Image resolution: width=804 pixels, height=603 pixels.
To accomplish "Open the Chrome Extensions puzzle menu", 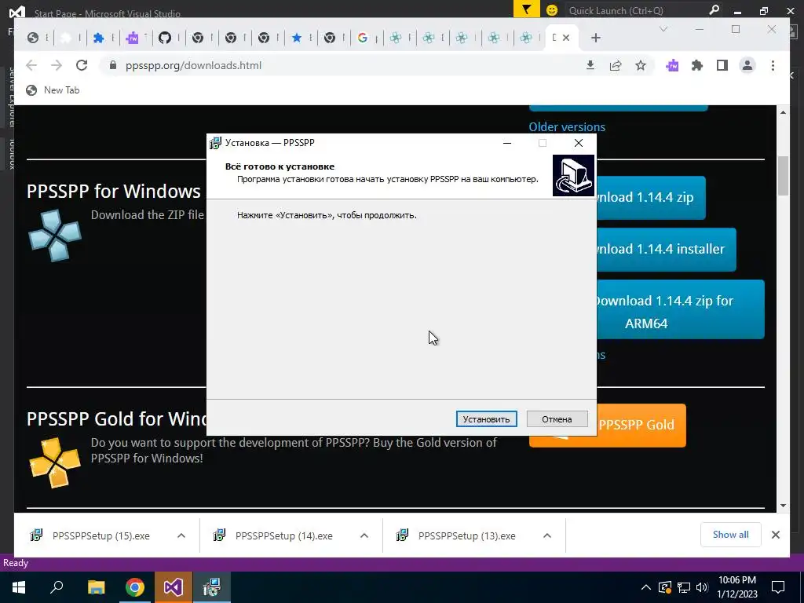I will click(697, 65).
